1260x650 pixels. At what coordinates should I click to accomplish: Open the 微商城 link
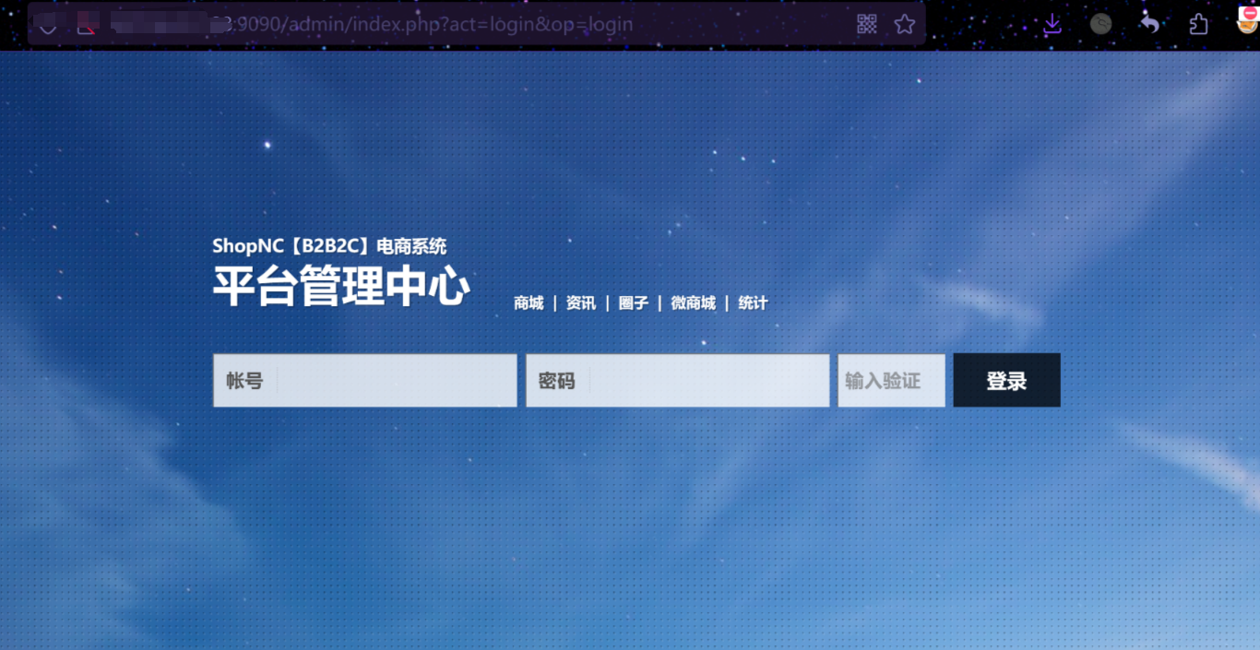pos(694,303)
